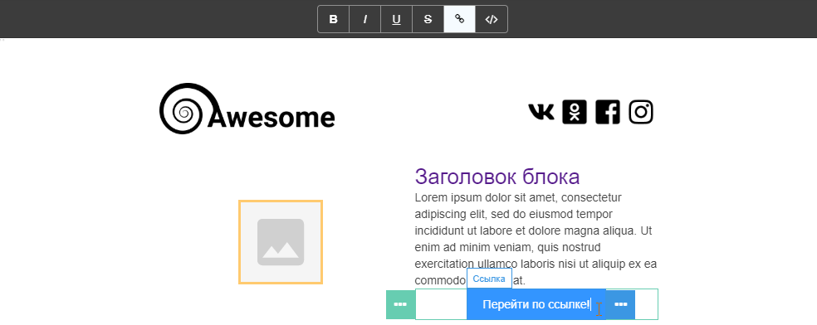Apply strikethrough formatting
The height and width of the screenshot is (325, 817).
pos(428,19)
